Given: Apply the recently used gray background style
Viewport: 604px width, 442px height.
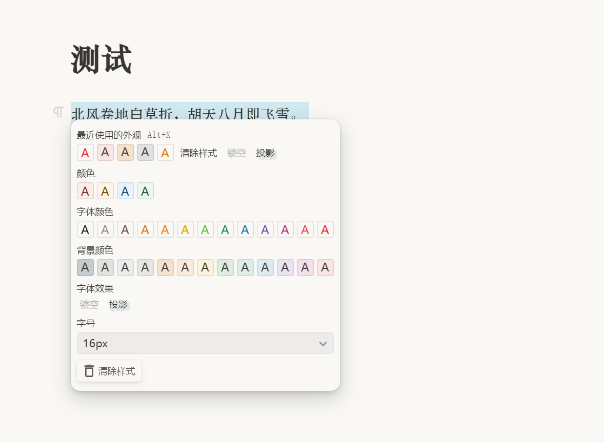Looking at the screenshot, I should pyautogui.click(x=145, y=153).
